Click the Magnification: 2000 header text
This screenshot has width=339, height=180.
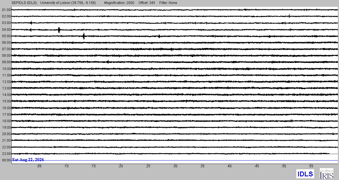pyautogui.click(x=119, y=3)
